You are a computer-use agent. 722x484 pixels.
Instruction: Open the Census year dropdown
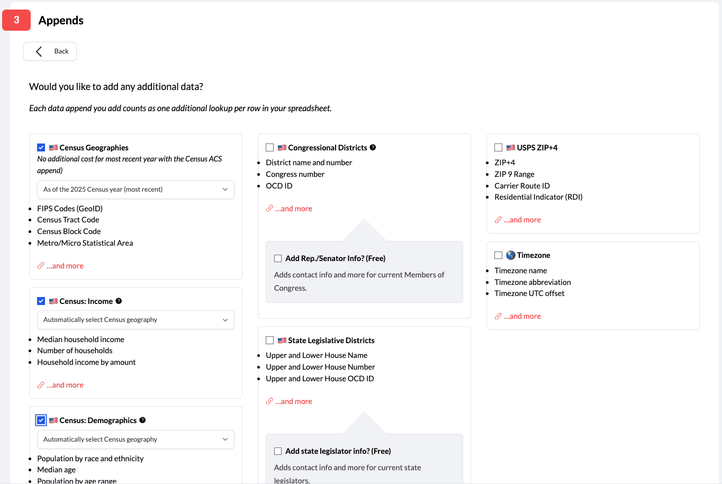pyautogui.click(x=136, y=189)
